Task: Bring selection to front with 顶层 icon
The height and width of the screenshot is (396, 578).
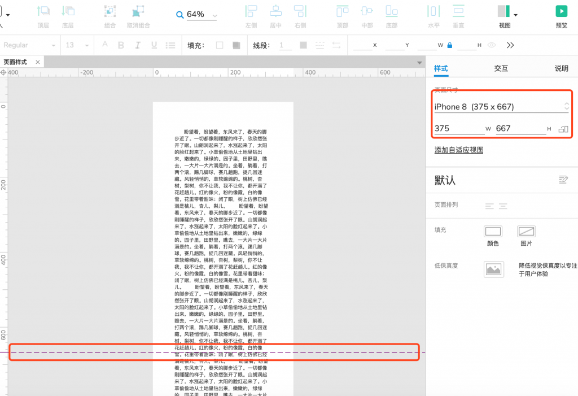Action: 43,11
